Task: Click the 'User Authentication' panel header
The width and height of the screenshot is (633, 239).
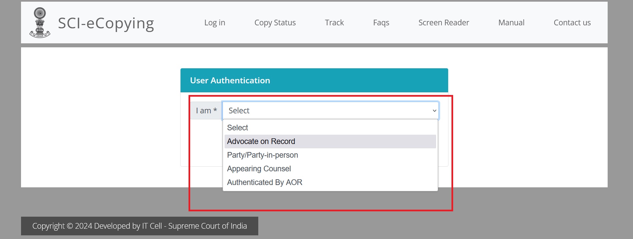Action: 314,80
